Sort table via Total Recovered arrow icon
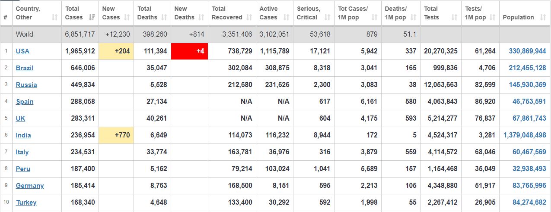 (x=249, y=18)
